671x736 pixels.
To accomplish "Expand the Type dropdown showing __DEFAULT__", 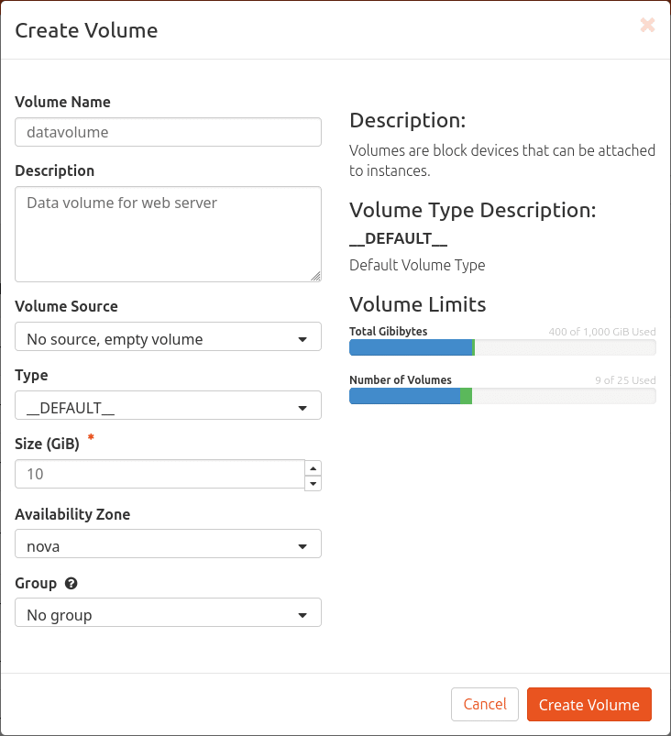I will (x=168, y=407).
